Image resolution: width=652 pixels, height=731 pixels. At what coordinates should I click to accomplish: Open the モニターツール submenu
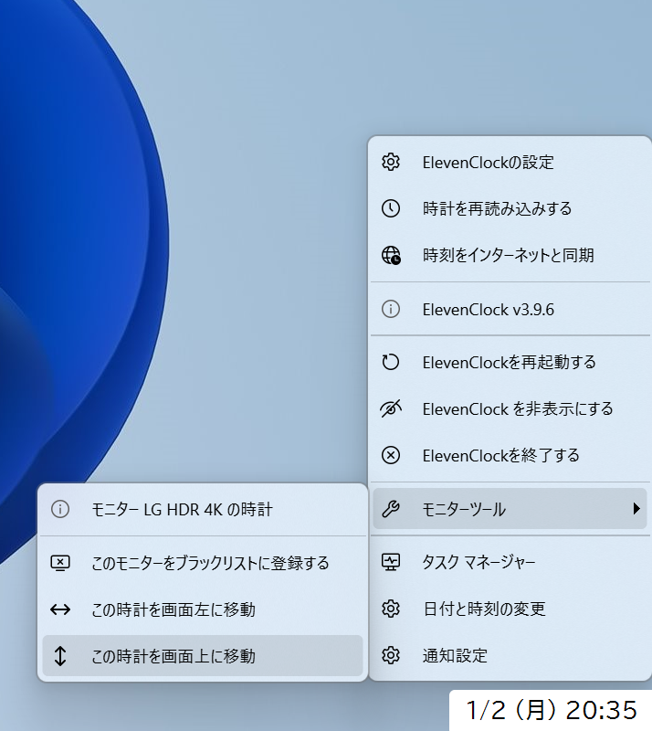[x=510, y=509]
